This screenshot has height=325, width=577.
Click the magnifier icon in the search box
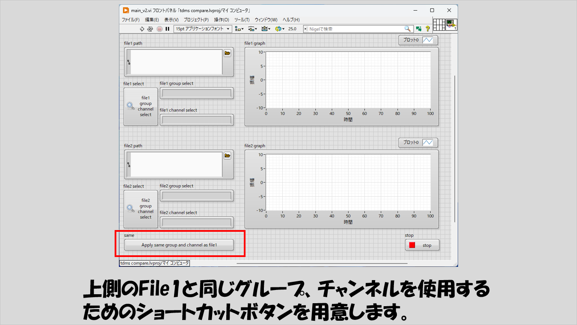[408, 29]
